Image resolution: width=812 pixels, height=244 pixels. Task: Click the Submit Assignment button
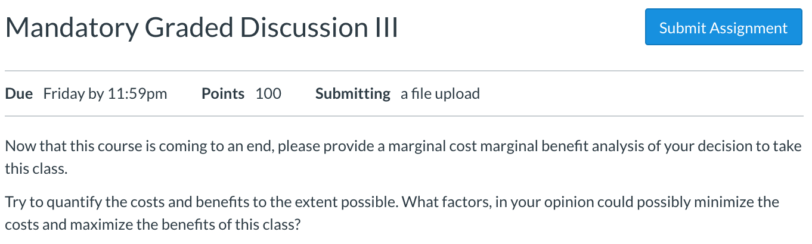[723, 27]
